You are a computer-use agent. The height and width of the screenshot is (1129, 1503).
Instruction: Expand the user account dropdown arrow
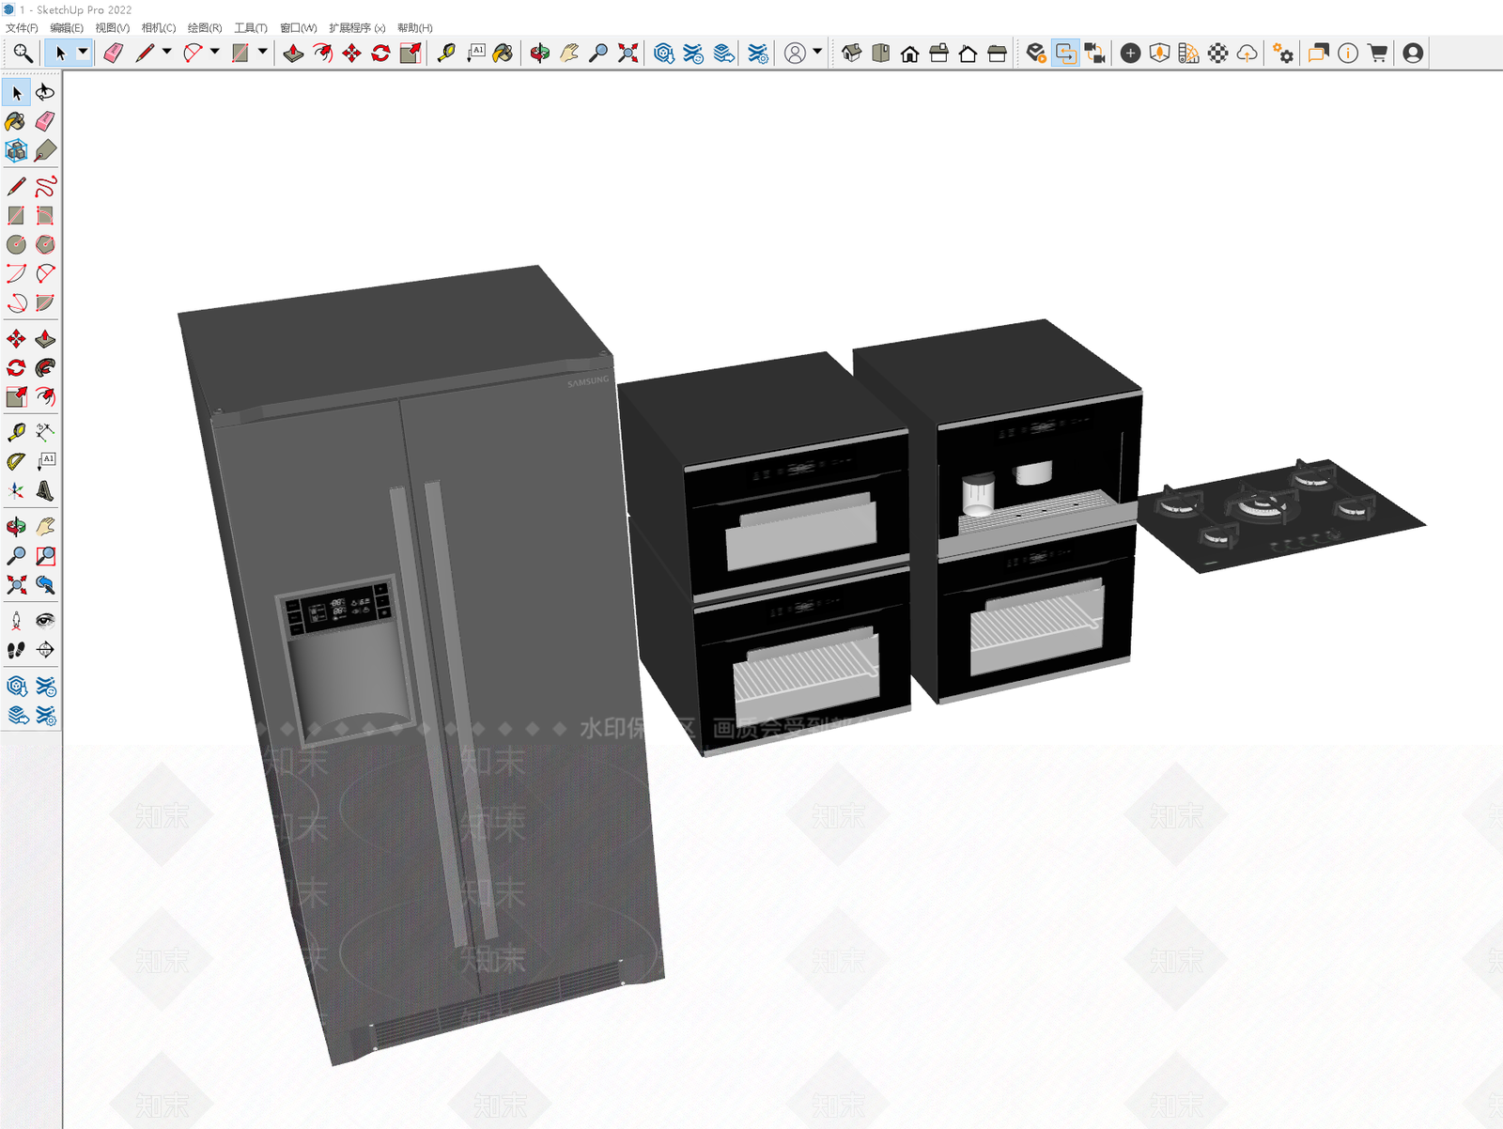[x=817, y=53]
